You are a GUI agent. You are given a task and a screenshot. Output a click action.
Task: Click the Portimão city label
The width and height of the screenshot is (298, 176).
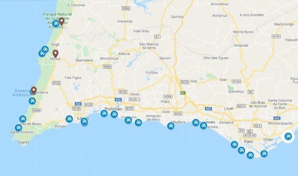coord(113,109)
